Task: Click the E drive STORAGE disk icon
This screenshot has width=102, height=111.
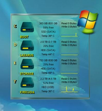Action: [x=27, y=64]
